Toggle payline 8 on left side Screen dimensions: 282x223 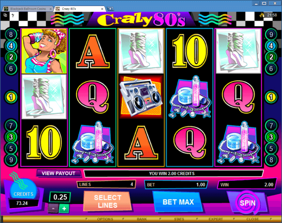click(11, 34)
